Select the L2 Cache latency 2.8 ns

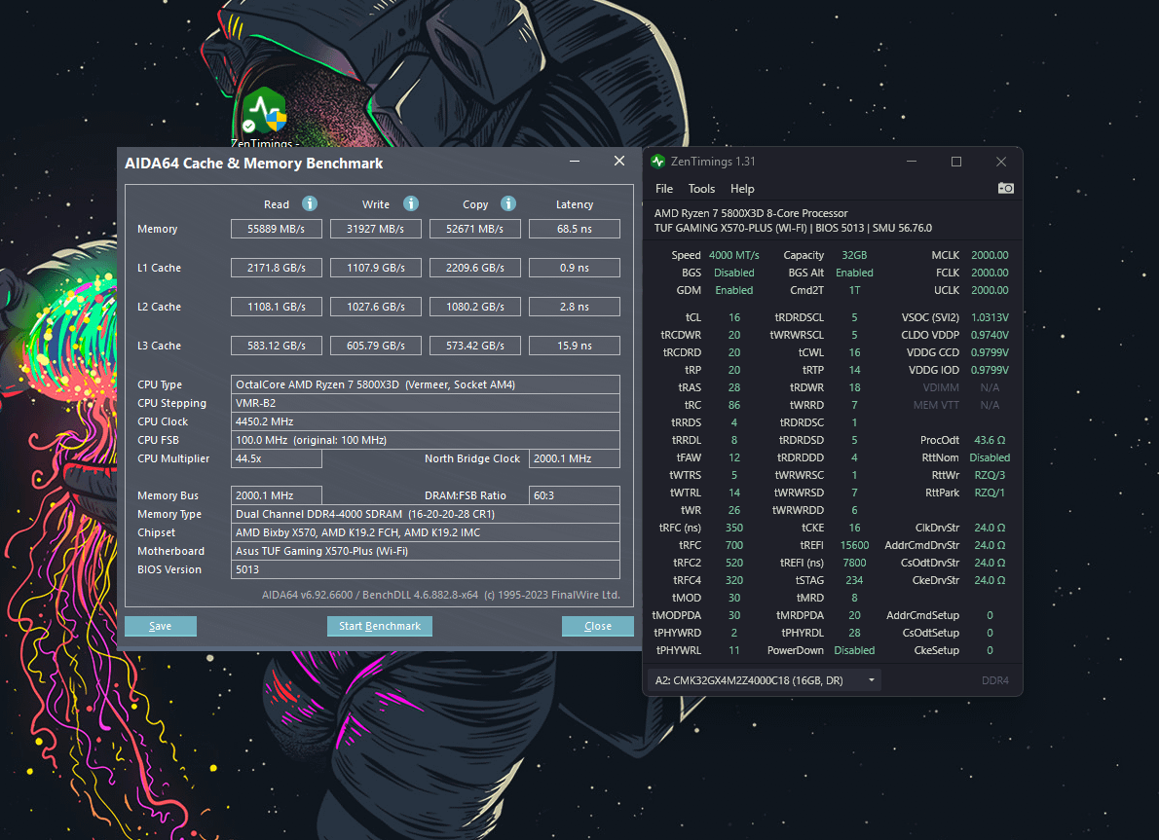tap(575, 307)
